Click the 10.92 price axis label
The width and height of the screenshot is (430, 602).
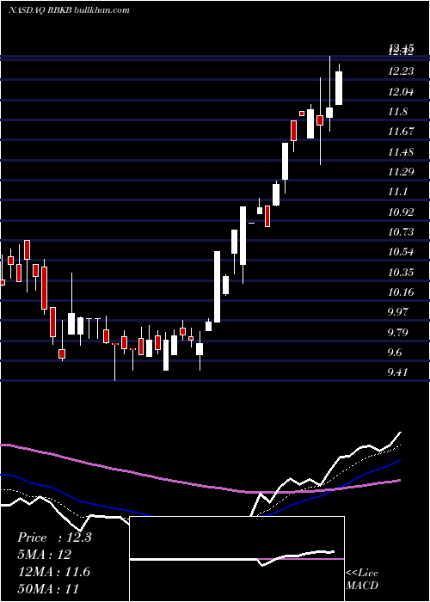tap(401, 212)
